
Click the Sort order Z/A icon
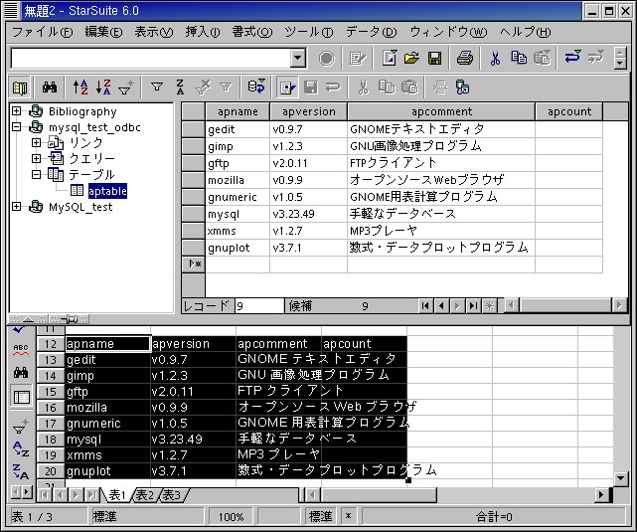point(180,88)
